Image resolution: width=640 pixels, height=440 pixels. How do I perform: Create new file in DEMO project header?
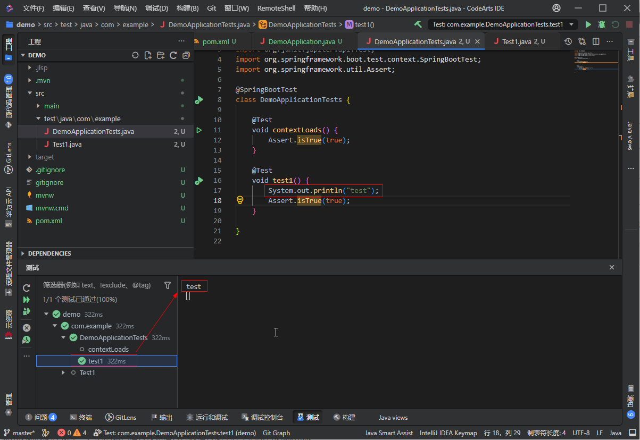[148, 55]
